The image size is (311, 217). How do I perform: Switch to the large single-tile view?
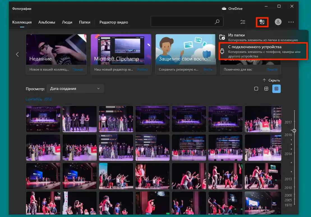pyautogui.click(x=256, y=89)
